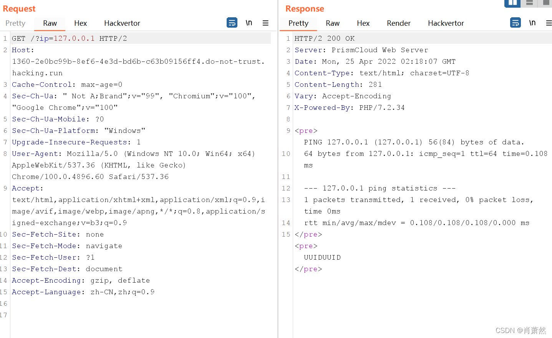
Task: Select the tabbed single-pane layout icon
Action: [x=545, y=3]
